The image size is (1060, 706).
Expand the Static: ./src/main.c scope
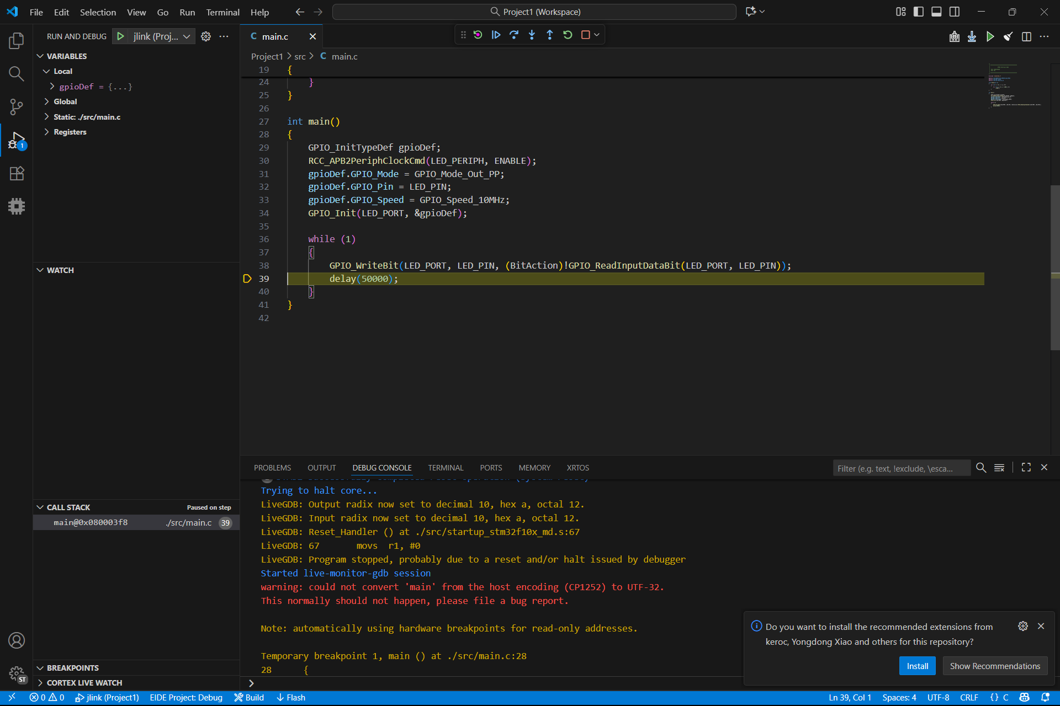tap(46, 117)
